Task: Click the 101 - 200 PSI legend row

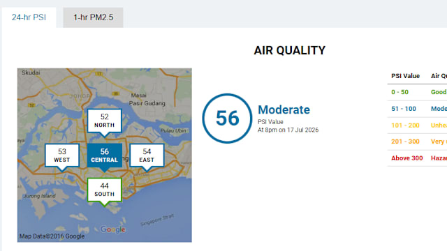Action: pyautogui.click(x=417, y=125)
